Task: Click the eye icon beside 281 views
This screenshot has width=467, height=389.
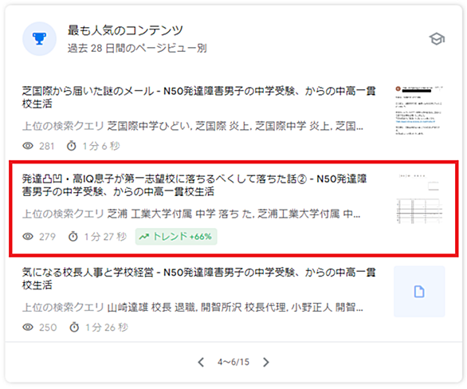Action: click(28, 146)
